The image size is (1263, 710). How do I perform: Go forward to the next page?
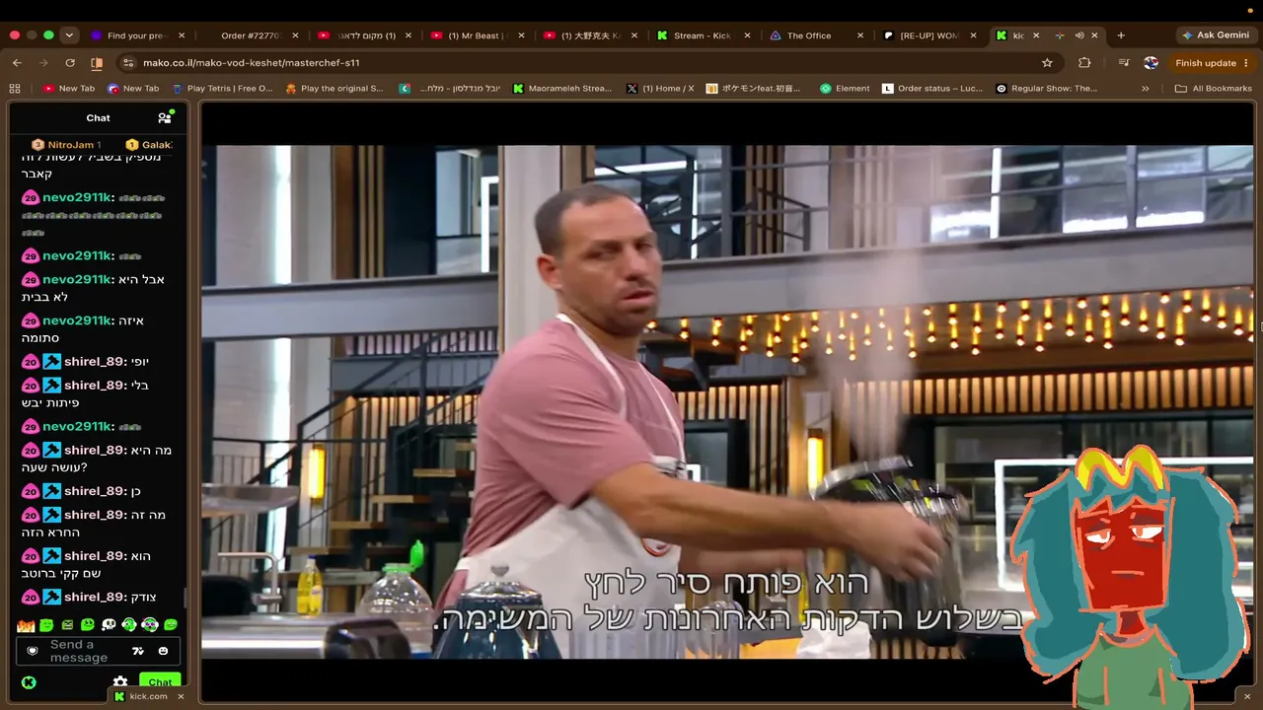click(43, 62)
